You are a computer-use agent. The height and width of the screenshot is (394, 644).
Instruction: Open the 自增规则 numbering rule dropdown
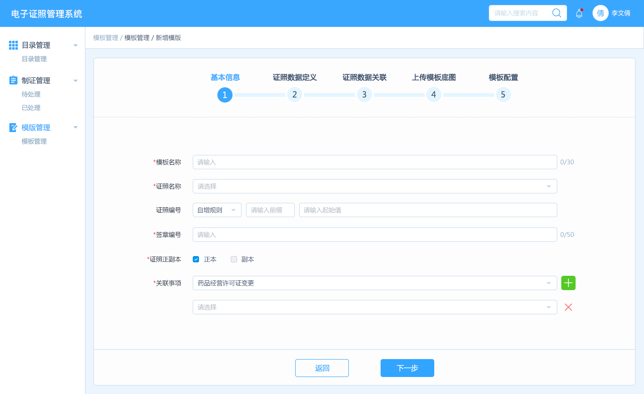pyautogui.click(x=217, y=210)
